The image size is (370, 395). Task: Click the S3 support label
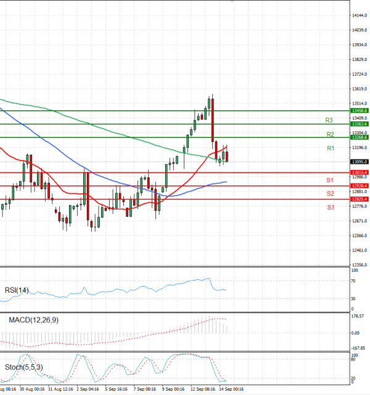coord(331,207)
